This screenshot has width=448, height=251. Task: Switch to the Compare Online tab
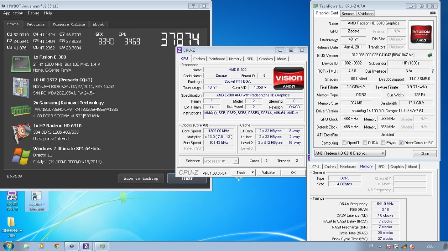pos(69,24)
